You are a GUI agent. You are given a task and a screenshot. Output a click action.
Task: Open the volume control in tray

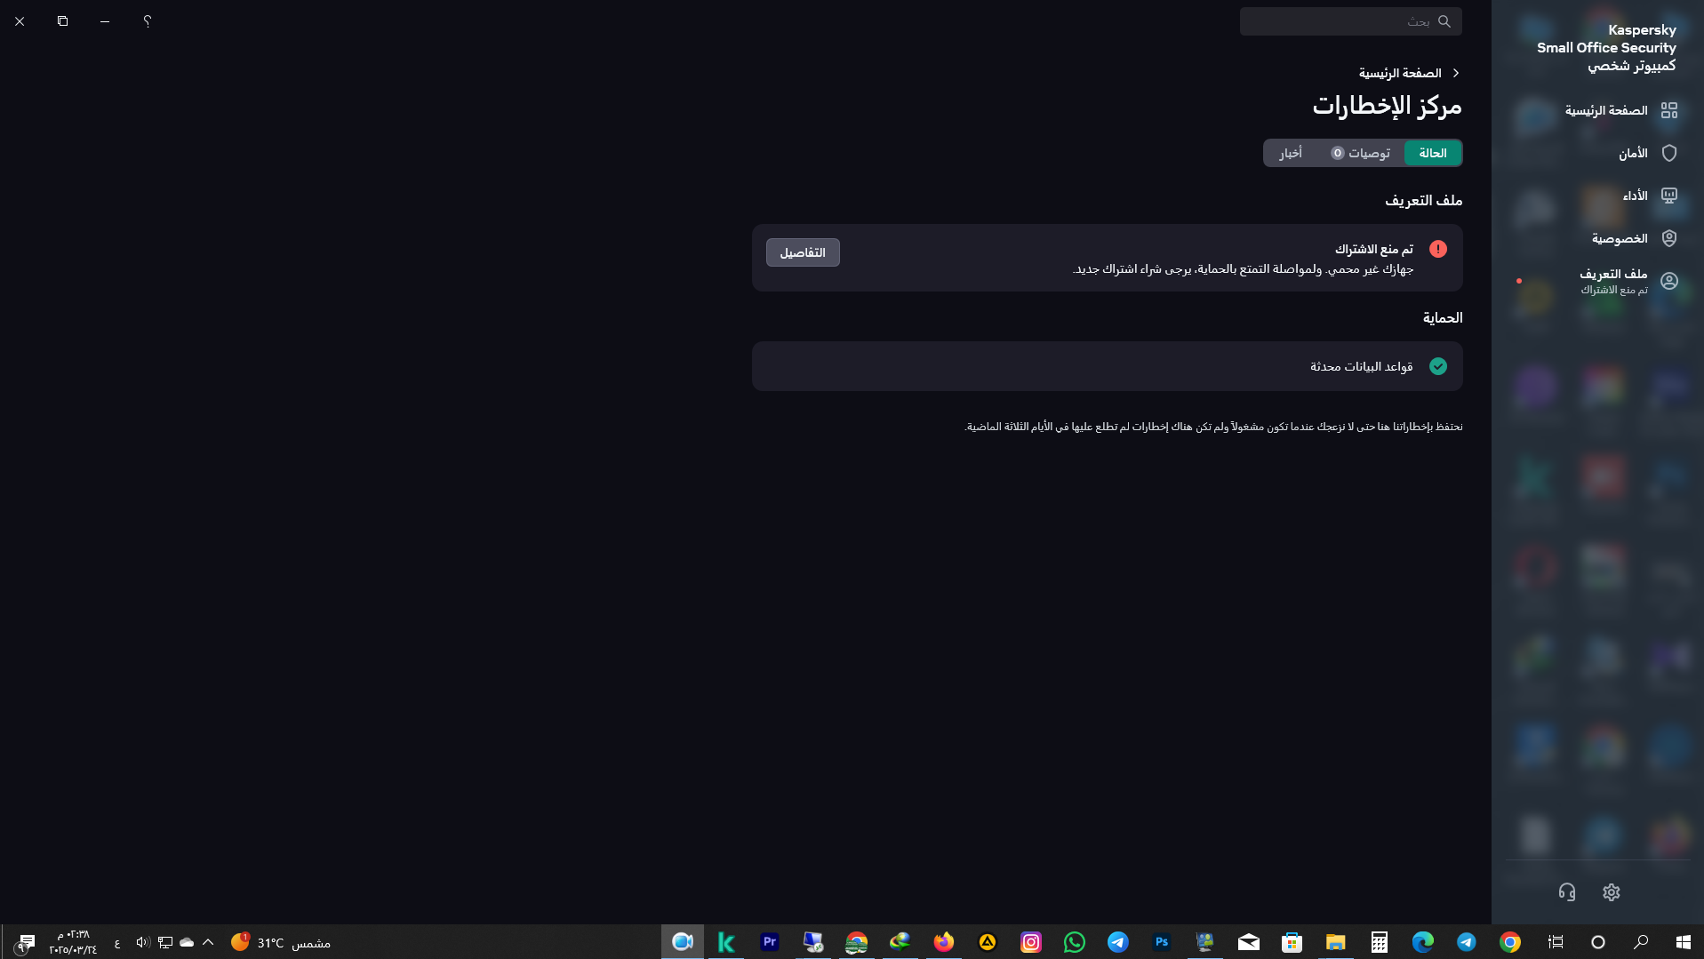142,942
